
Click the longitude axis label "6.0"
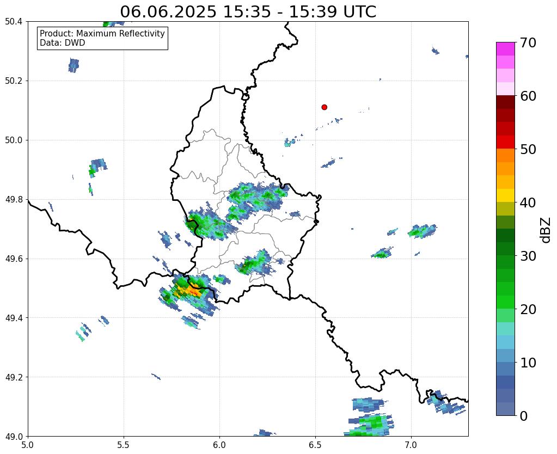[219, 445]
